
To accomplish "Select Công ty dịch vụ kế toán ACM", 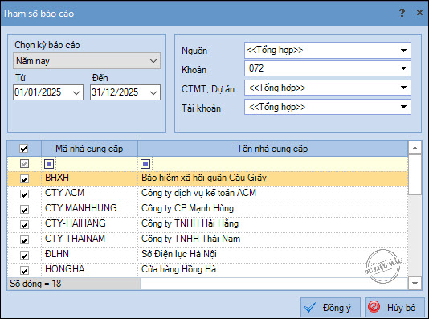I will pyautogui.click(x=198, y=193).
